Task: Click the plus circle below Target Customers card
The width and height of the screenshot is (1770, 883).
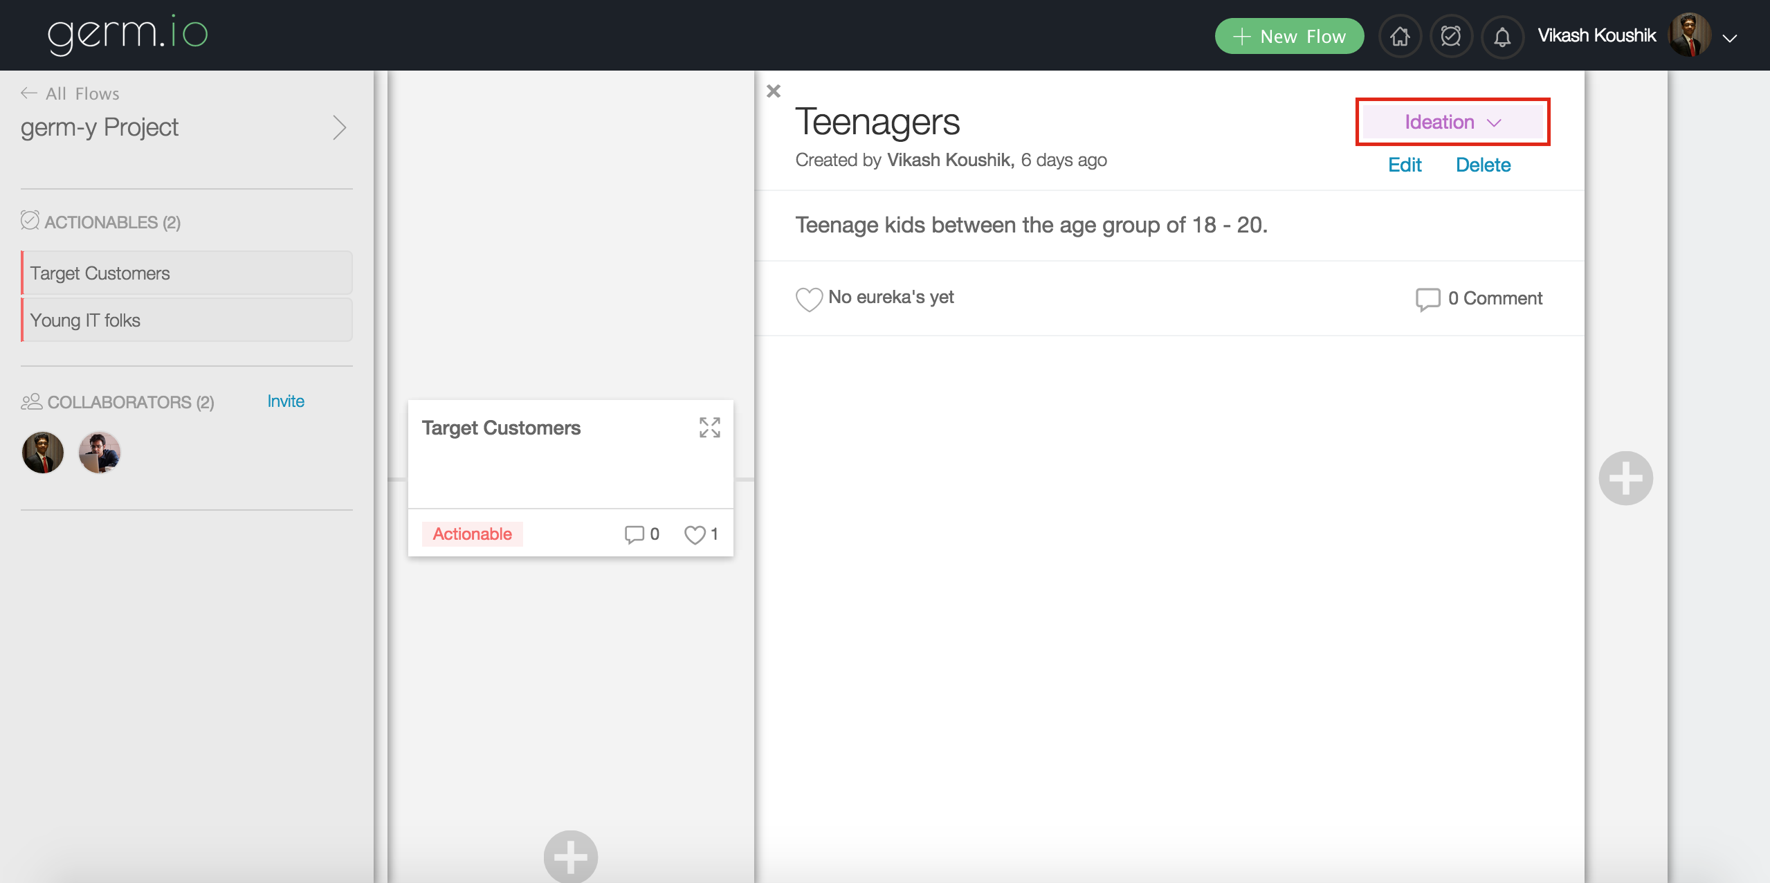Action: click(570, 857)
